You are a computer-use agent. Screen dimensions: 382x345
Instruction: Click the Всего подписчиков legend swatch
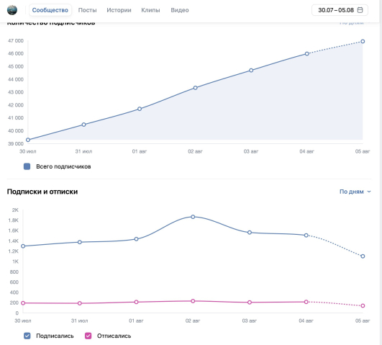[27, 166]
